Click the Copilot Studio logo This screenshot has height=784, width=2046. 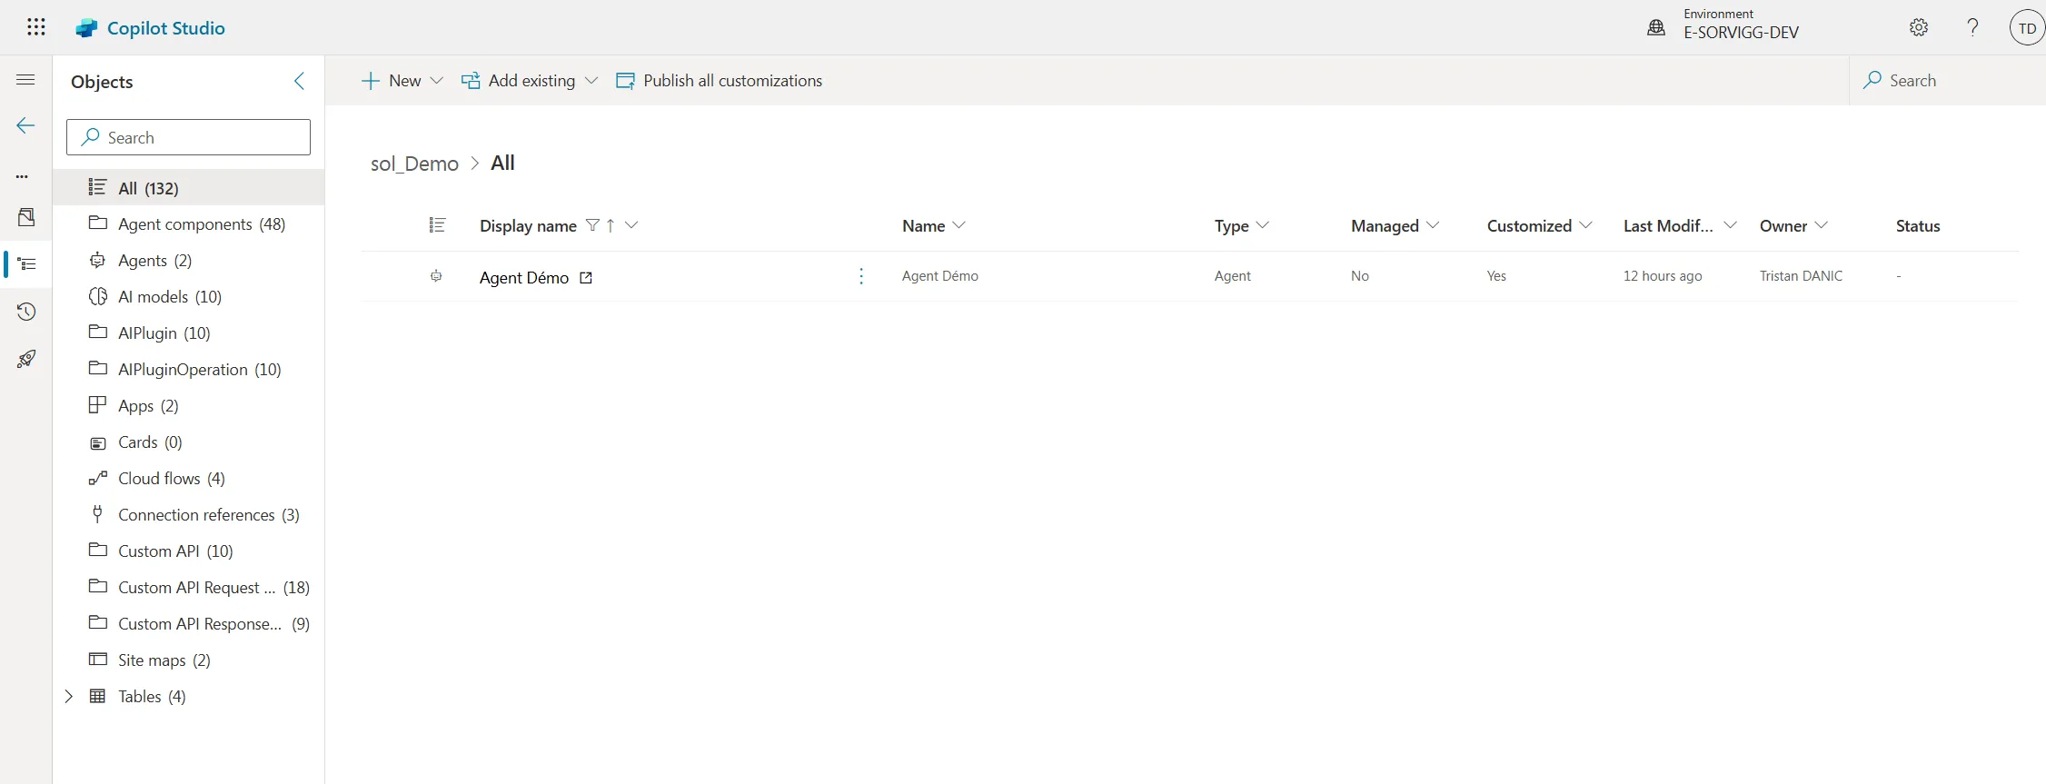tap(86, 28)
